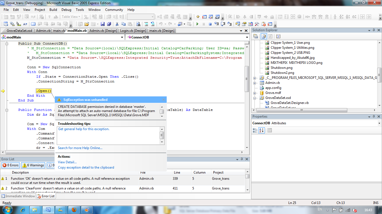Screen dimensions: 382x214
Task: Click the Description column header in Error List
Action: pyautogui.click(x=75, y=172)
